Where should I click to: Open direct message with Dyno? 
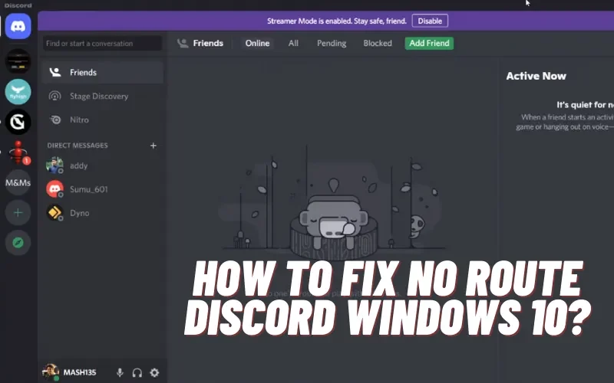click(103, 213)
